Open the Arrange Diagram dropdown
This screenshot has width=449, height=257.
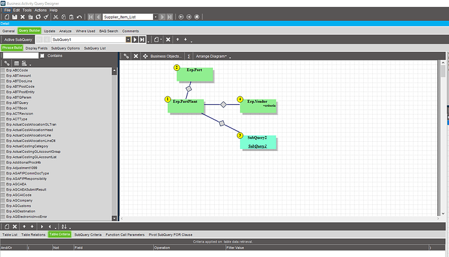[x=211, y=57]
